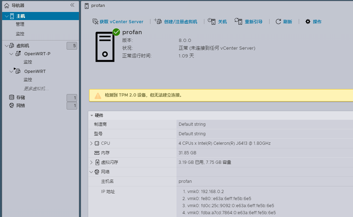Open 监控 under OpenWRT-P

[28, 62]
